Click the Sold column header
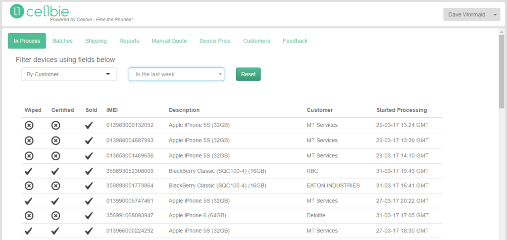The height and width of the screenshot is (240, 507). click(91, 110)
